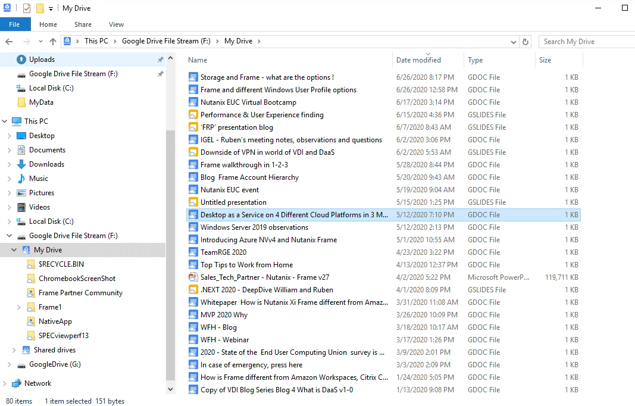The width and height of the screenshot is (635, 406).
Task: Open the File menu tab
Action: (x=15, y=24)
